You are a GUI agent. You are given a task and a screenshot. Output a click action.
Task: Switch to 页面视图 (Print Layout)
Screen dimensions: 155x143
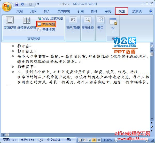(x=10, y=23)
